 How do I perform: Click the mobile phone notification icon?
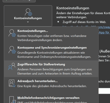coord(13,99)
